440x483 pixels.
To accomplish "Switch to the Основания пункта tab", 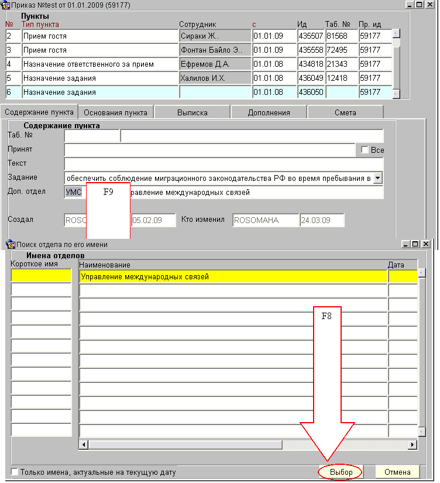I will [x=115, y=112].
